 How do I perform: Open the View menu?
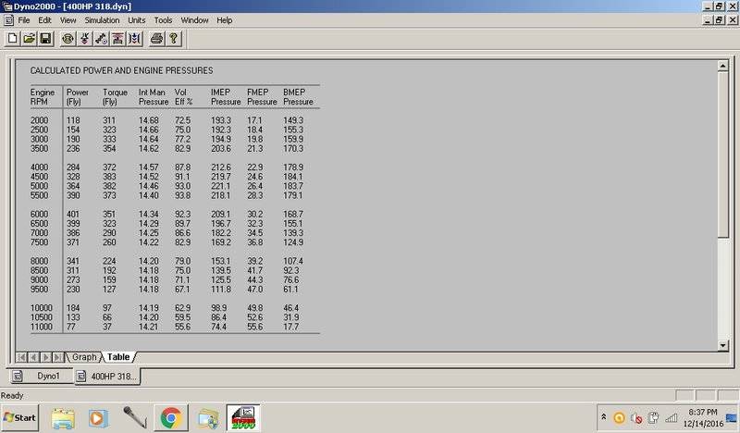pos(68,20)
